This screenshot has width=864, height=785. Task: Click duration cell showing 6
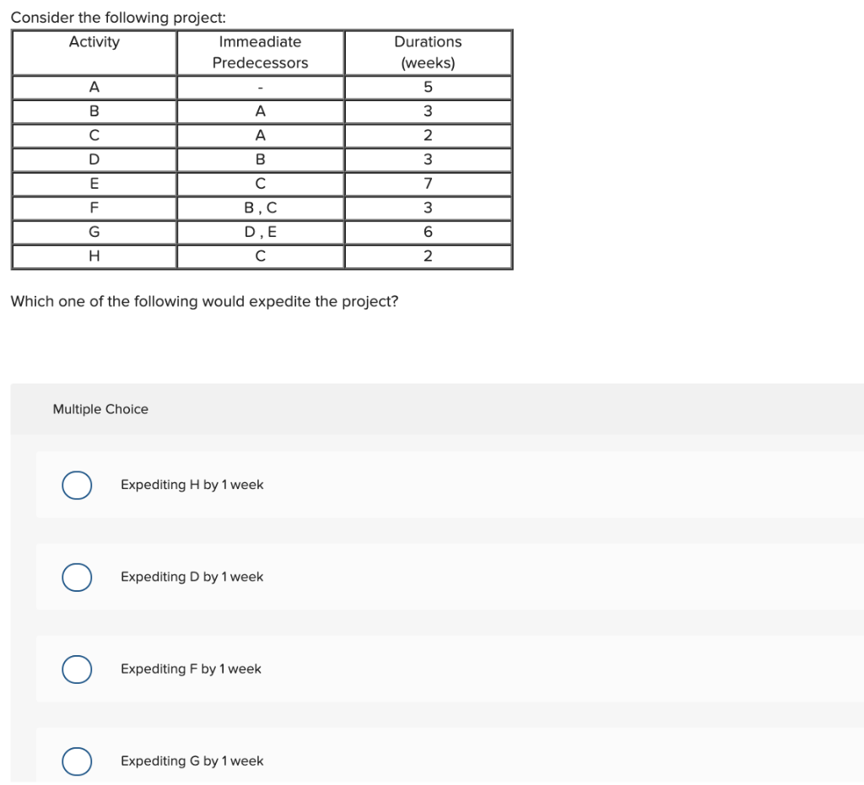coord(428,233)
